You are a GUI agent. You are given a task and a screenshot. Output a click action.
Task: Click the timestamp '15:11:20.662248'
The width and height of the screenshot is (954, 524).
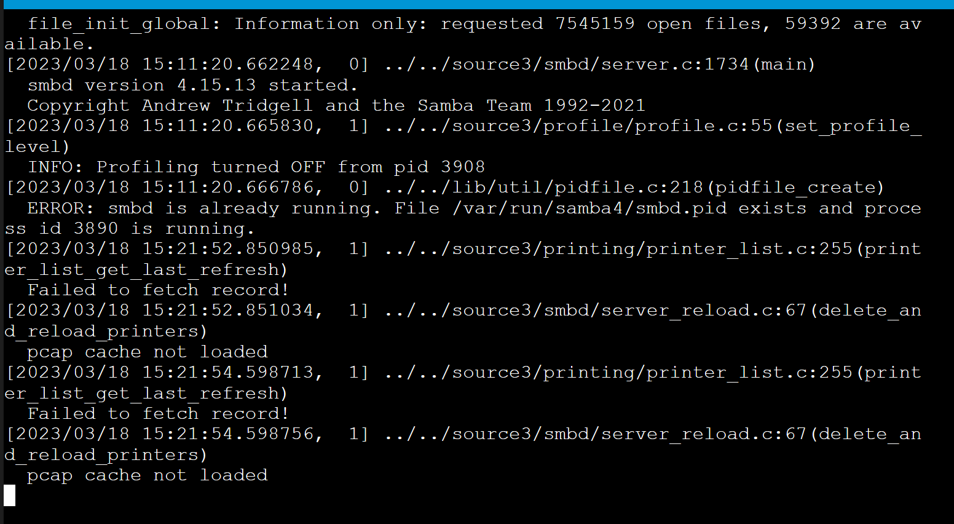(227, 64)
